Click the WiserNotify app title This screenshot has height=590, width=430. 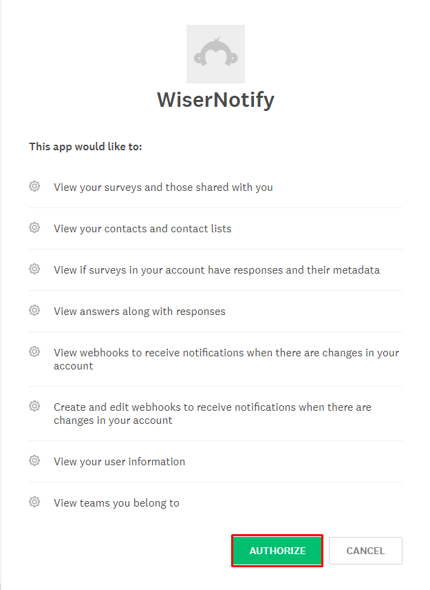215,100
